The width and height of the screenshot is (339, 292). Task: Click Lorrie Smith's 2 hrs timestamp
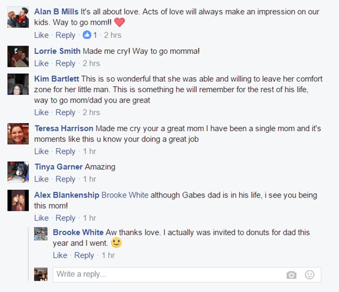pos(91,63)
